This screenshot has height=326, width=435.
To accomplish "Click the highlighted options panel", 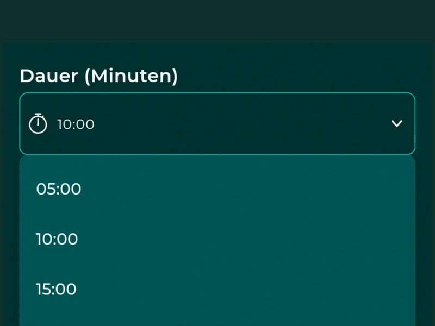I will tap(217, 239).
